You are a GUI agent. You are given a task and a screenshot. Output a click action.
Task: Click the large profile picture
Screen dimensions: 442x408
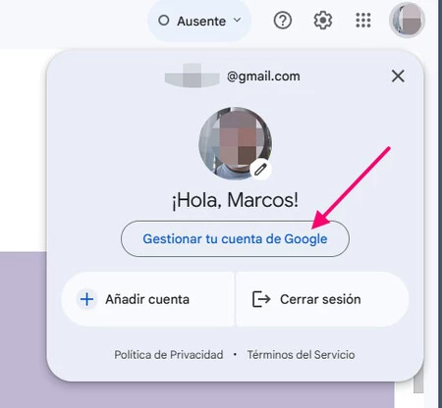235,143
